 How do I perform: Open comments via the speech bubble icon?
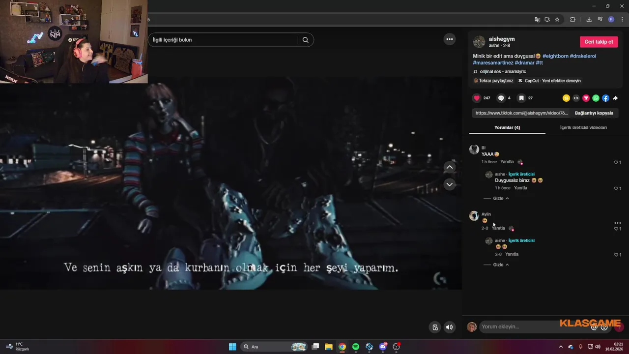[x=501, y=98]
